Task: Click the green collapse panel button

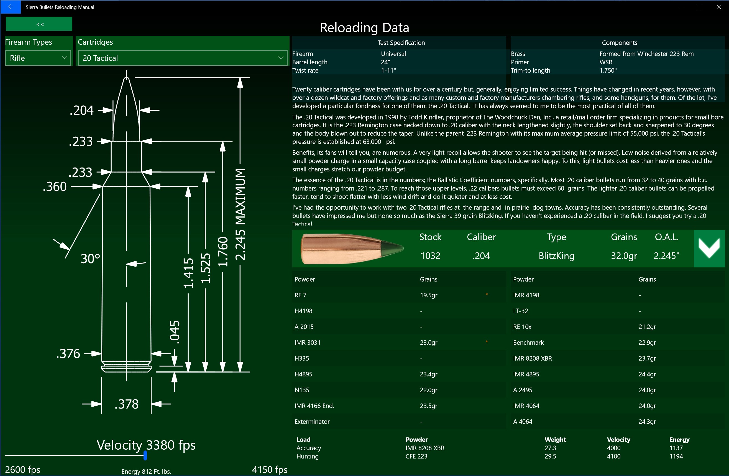Action: point(39,24)
